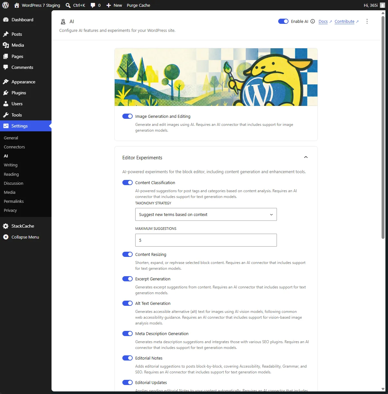Click the plus icon next to New
The height and width of the screenshot is (394, 388).
point(109,5)
